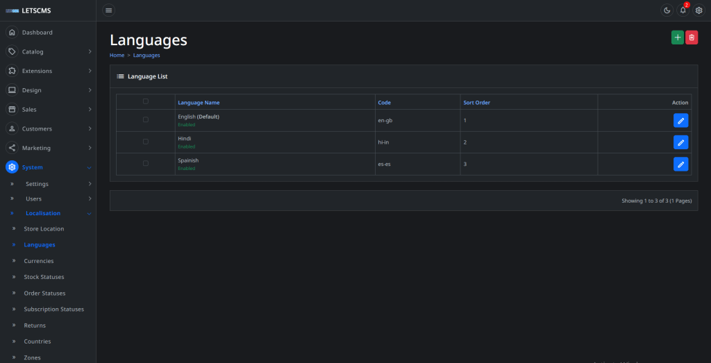Viewport: 711px width, 363px height.
Task: Sort the table by Language Name
Action: (x=199, y=103)
